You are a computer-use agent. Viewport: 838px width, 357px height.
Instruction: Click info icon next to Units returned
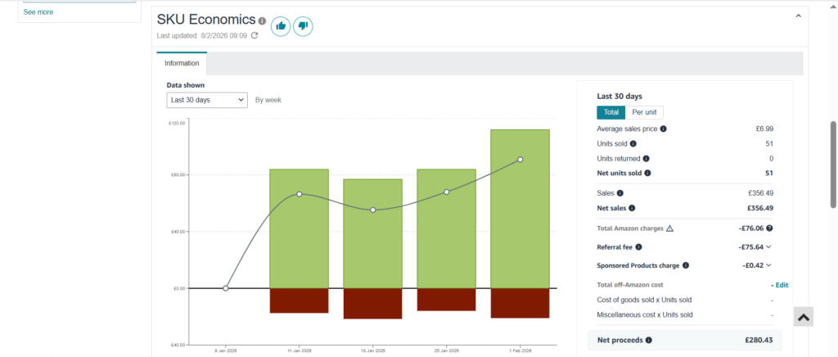647,159
